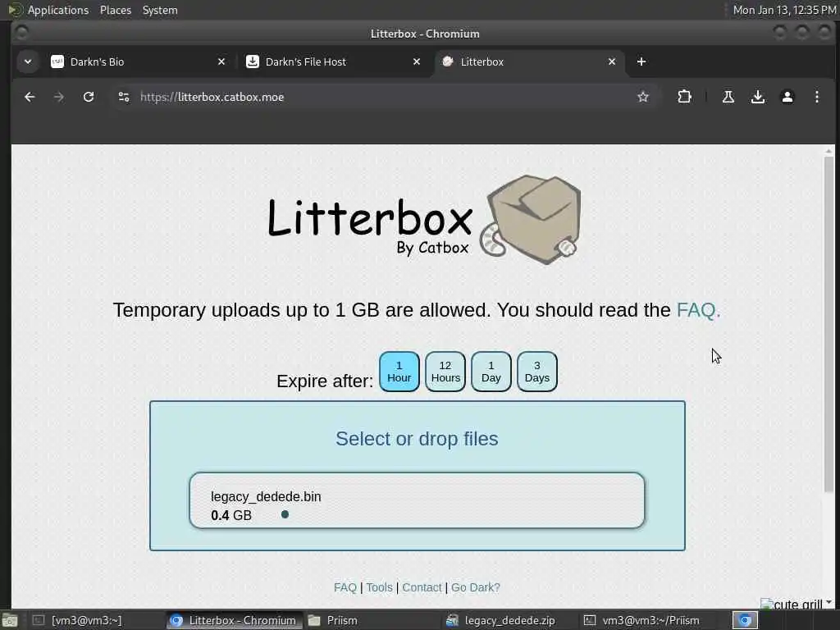Switch to Litterbox - Chromium taskbar entry

click(x=233, y=620)
